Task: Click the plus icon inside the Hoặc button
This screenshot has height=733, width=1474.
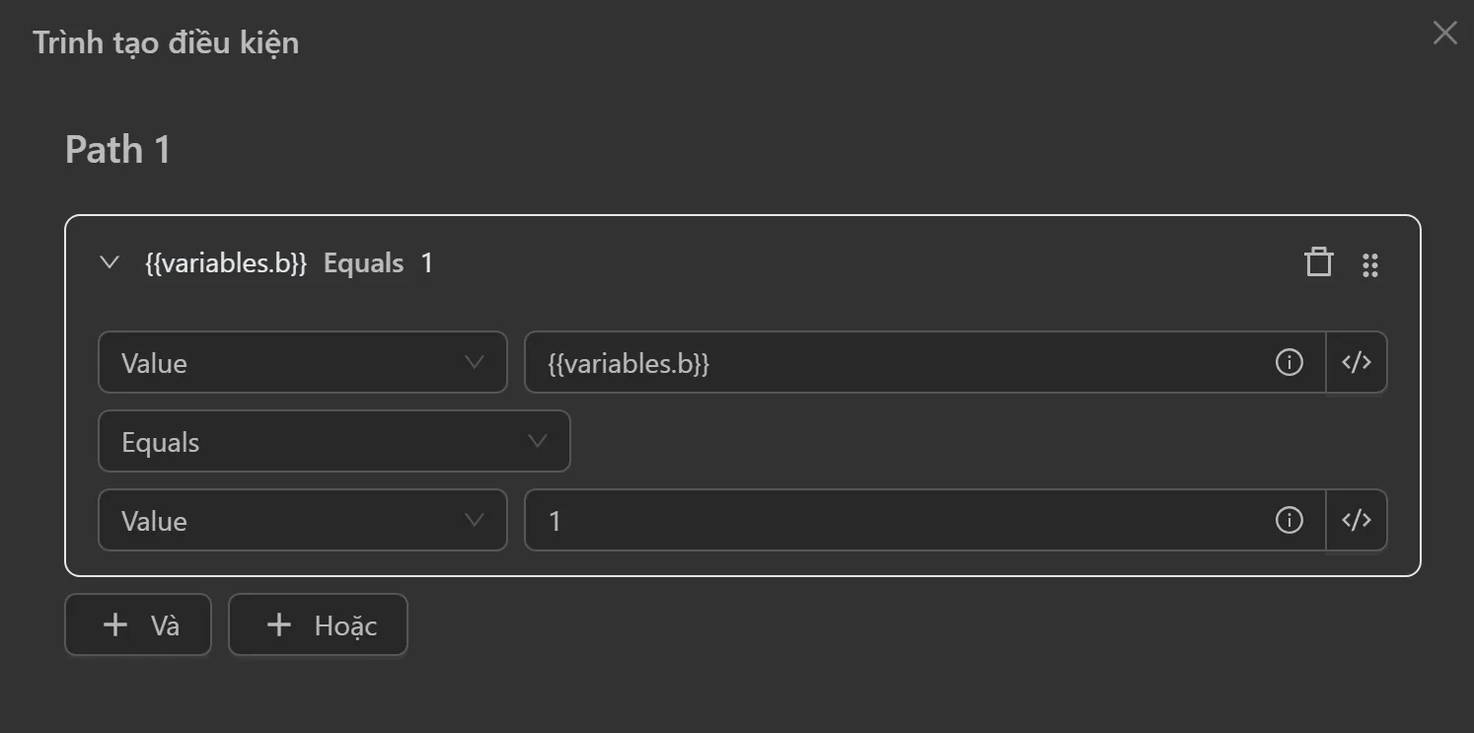Action: [x=277, y=624]
